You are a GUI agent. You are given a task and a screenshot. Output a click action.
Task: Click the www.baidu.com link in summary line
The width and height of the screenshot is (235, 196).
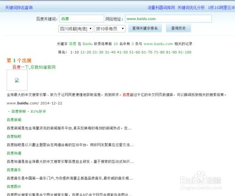tap(158, 44)
